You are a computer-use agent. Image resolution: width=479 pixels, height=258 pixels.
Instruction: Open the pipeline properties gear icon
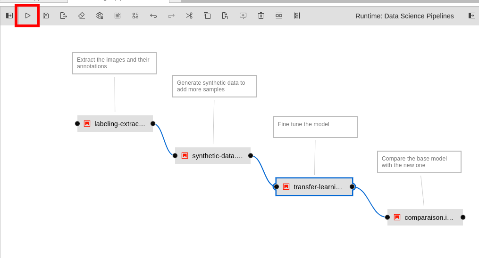pos(100,16)
